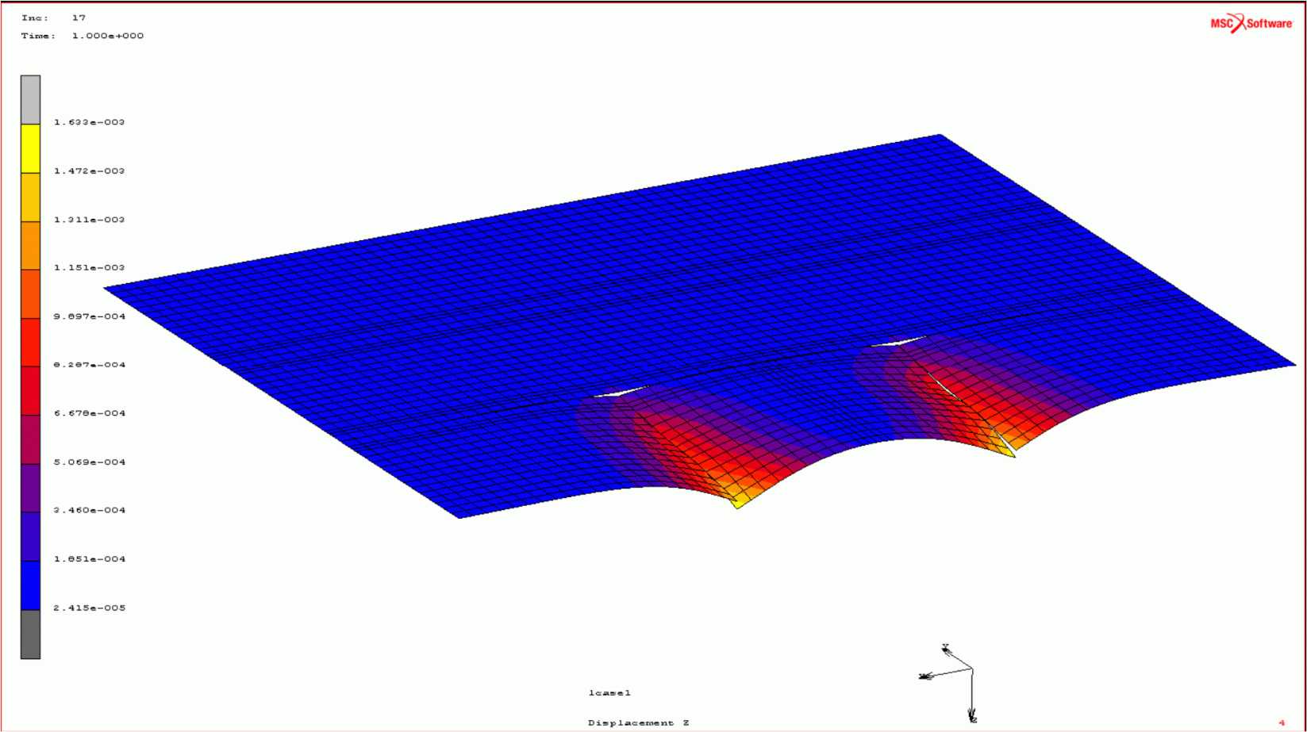Click the "Time: 1.000e+000" readout
The width and height of the screenshot is (1307, 732).
(82, 36)
